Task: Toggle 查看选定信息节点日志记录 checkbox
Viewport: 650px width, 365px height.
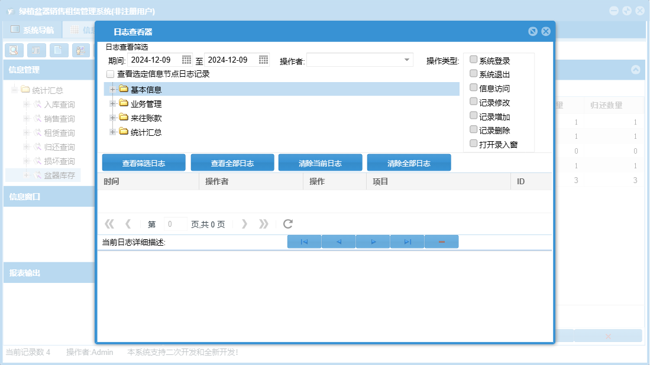Action: (x=110, y=74)
